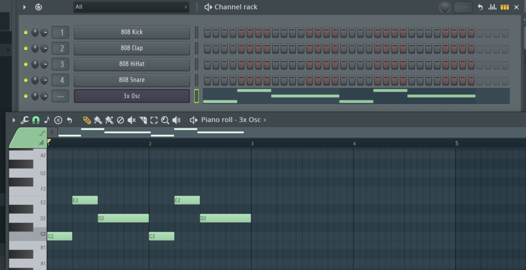Open the All channel filter dropdown
Image resolution: width=526 pixels, height=270 pixels.
click(x=131, y=7)
